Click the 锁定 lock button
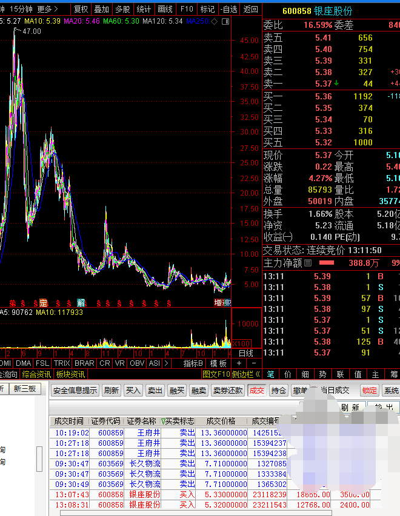This screenshot has height=516, width=400. click(x=369, y=391)
